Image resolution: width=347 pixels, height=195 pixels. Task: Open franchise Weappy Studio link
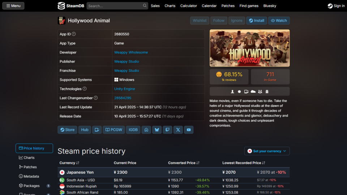[127, 70]
